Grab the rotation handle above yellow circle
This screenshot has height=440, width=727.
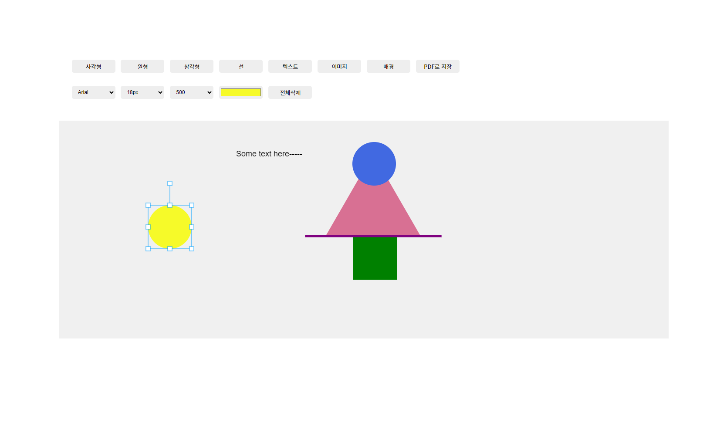(x=170, y=183)
